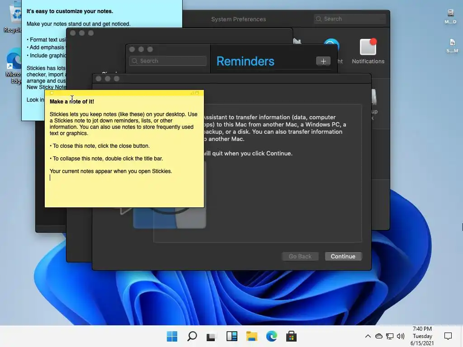Open the Widgets panel in taskbar

pyautogui.click(x=232, y=336)
